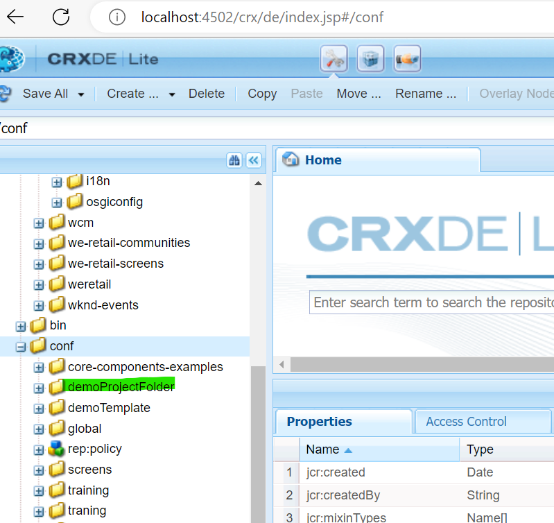Expand the we-retail-communities folder

39,244
